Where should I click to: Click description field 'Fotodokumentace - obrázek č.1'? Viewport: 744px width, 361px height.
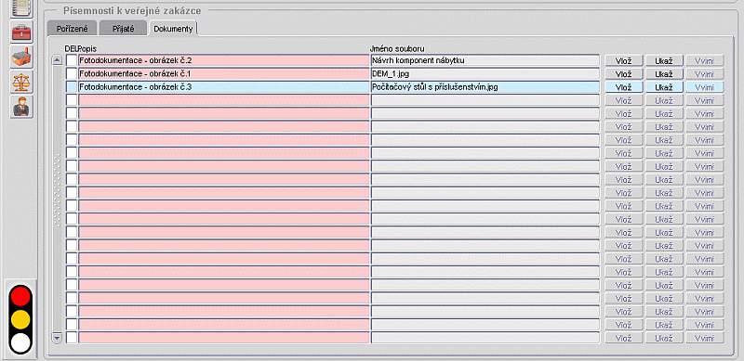pyautogui.click(x=223, y=74)
